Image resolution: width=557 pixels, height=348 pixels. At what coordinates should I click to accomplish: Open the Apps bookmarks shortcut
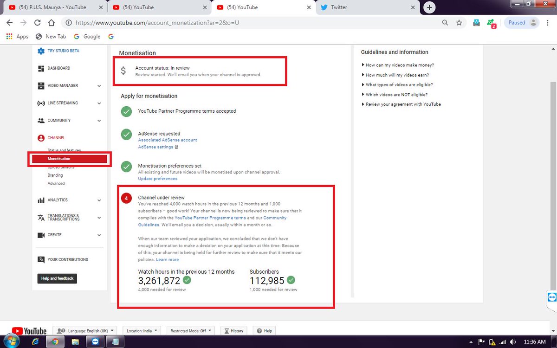(17, 36)
